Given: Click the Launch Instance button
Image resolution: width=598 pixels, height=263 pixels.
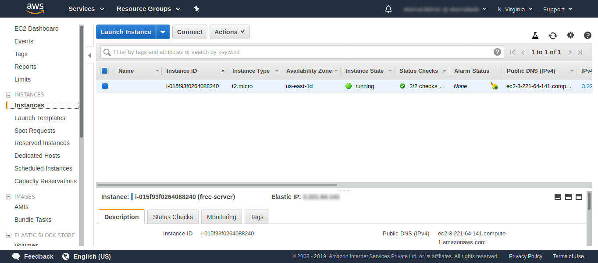Looking at the screenshot, I should (126, 32).
